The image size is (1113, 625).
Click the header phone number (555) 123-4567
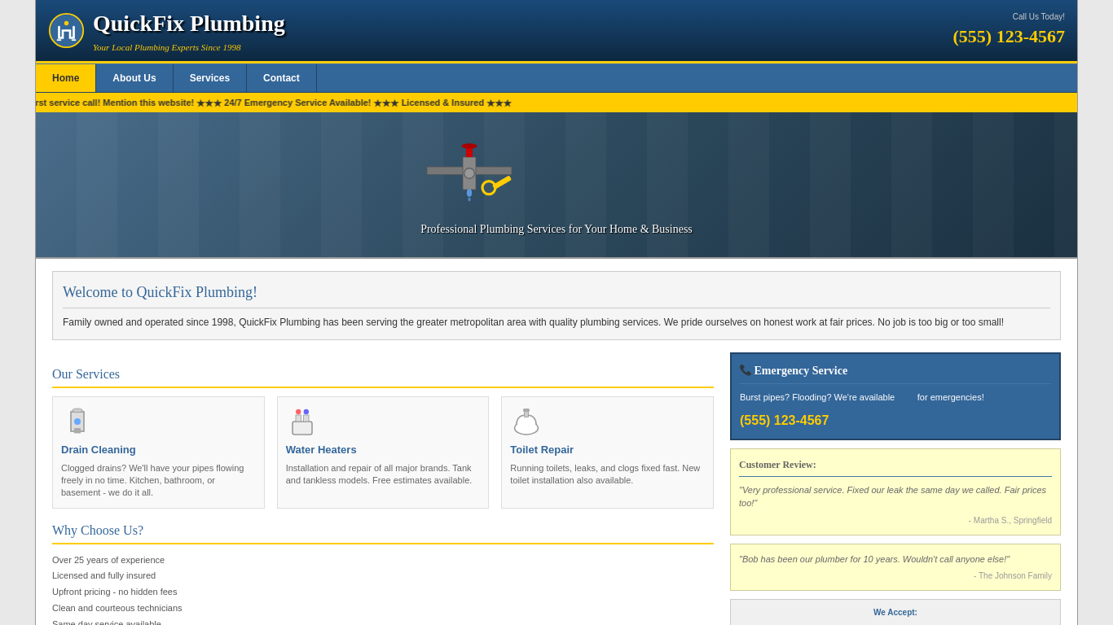tap(1008, 37)
